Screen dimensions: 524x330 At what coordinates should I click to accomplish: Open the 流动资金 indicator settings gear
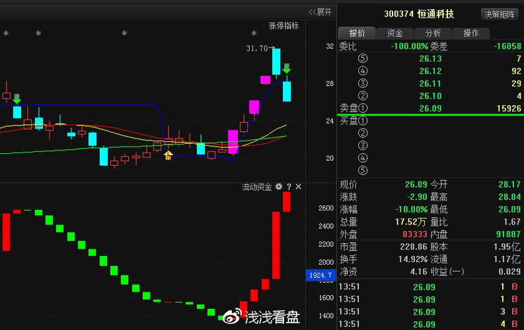pyautogui.click(x=279, y=187)
